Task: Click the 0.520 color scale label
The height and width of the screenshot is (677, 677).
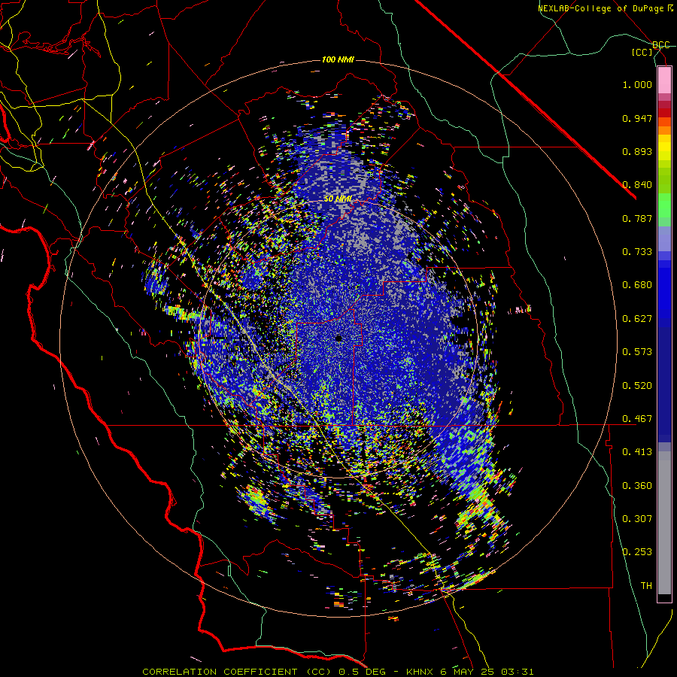Action: 637,386
